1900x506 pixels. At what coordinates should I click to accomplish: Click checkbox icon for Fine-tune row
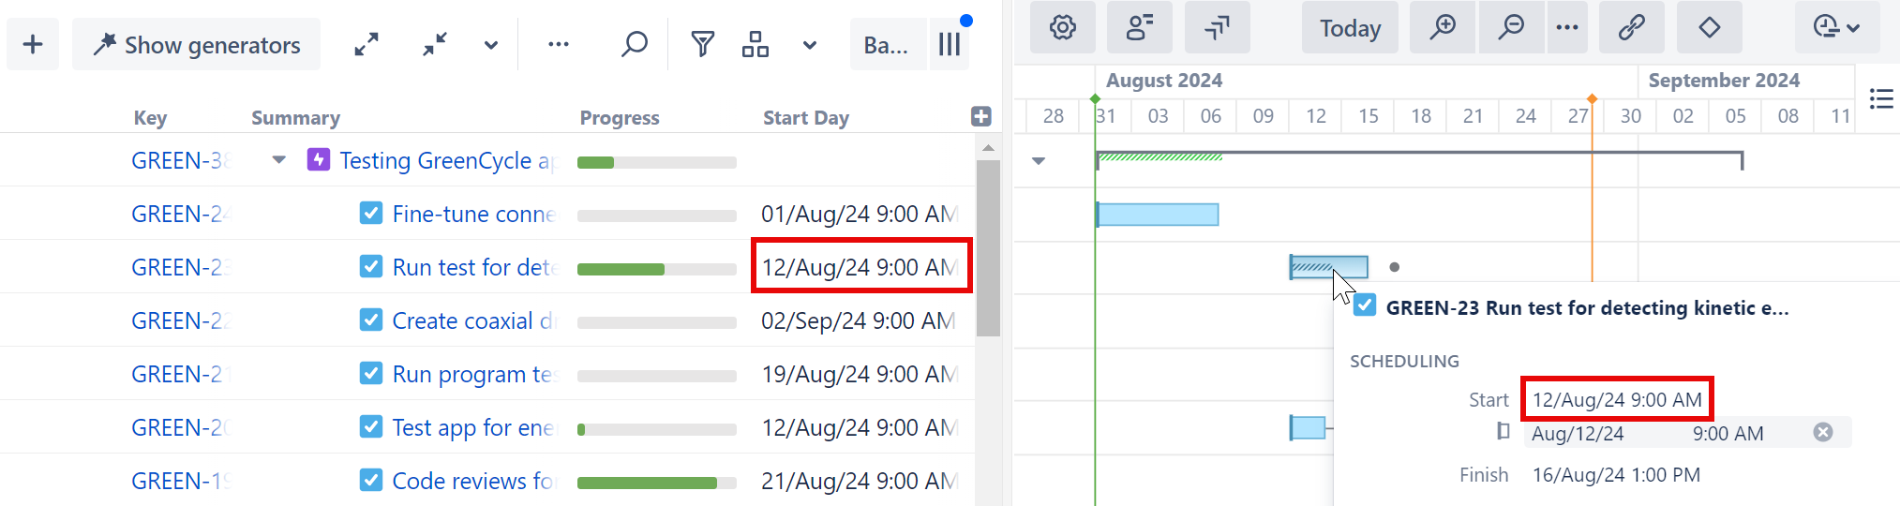371,214
